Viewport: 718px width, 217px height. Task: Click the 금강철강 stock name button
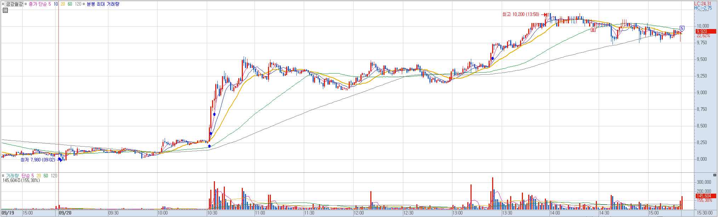(15, 4)
